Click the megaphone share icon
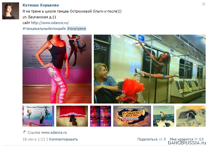 tap(161, 140)
